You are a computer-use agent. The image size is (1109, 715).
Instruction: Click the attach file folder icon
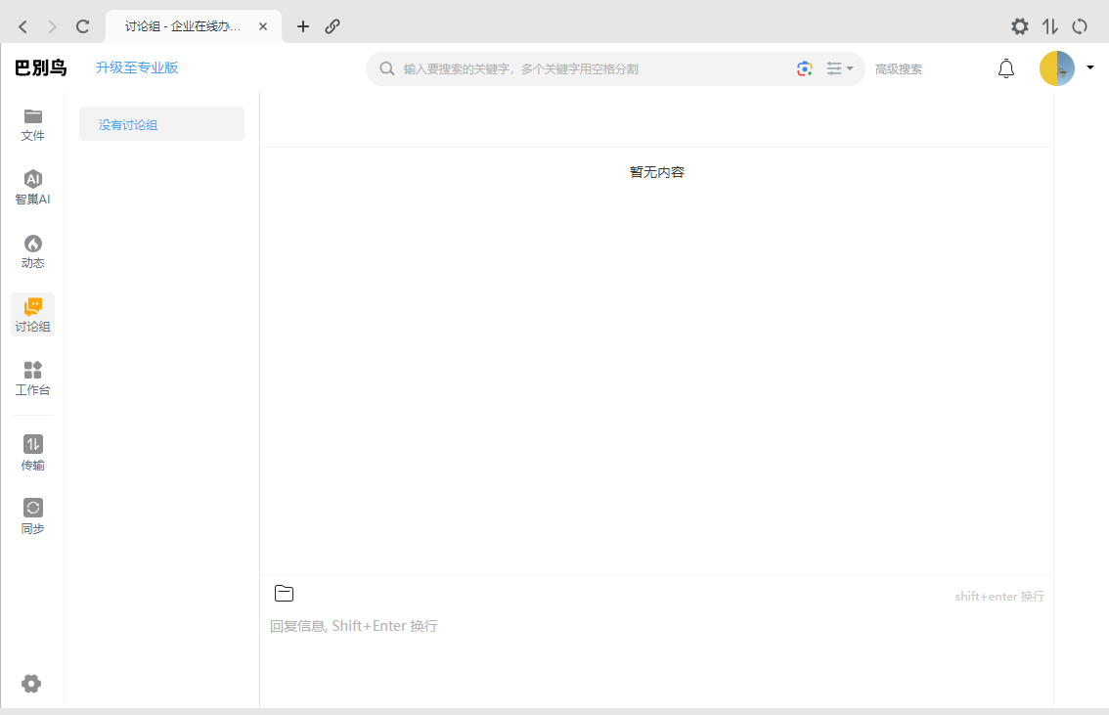[284, 594]
